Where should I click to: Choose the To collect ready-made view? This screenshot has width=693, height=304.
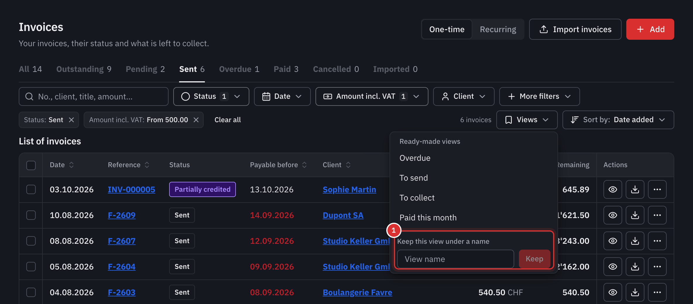[x=474, y=198]
